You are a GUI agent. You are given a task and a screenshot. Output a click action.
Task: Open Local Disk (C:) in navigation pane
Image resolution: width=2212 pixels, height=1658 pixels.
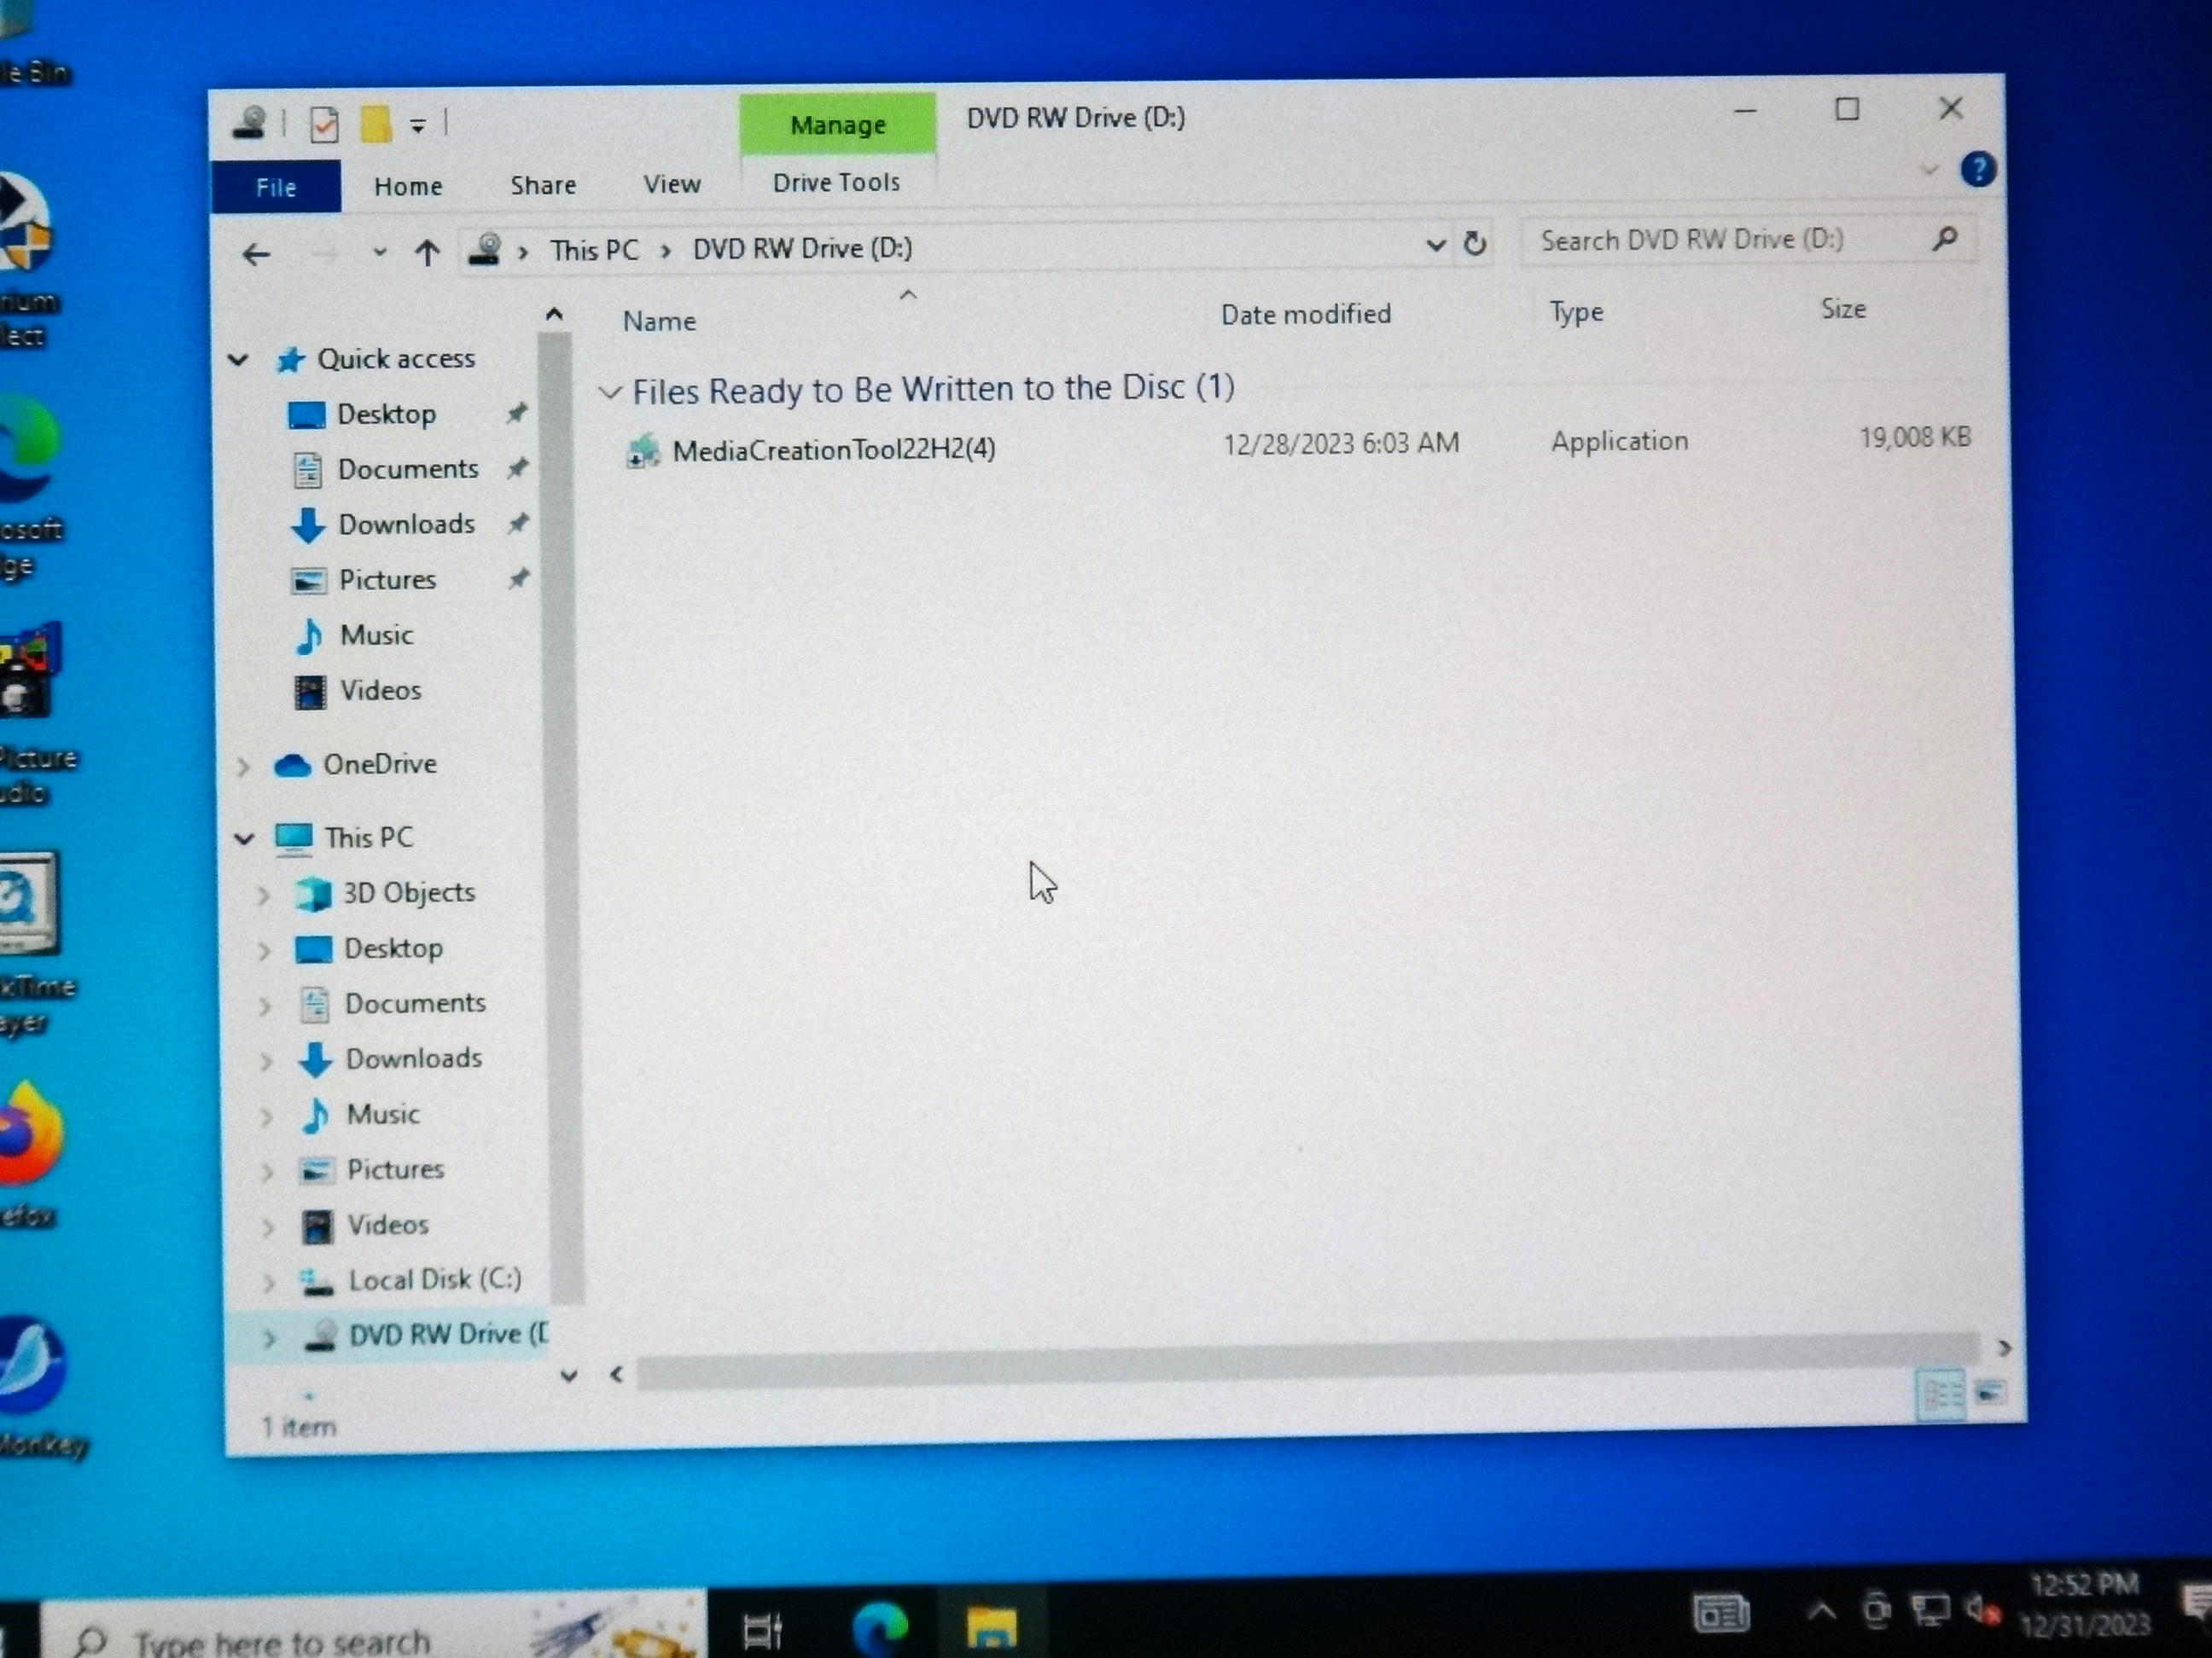click(435, 1280)
